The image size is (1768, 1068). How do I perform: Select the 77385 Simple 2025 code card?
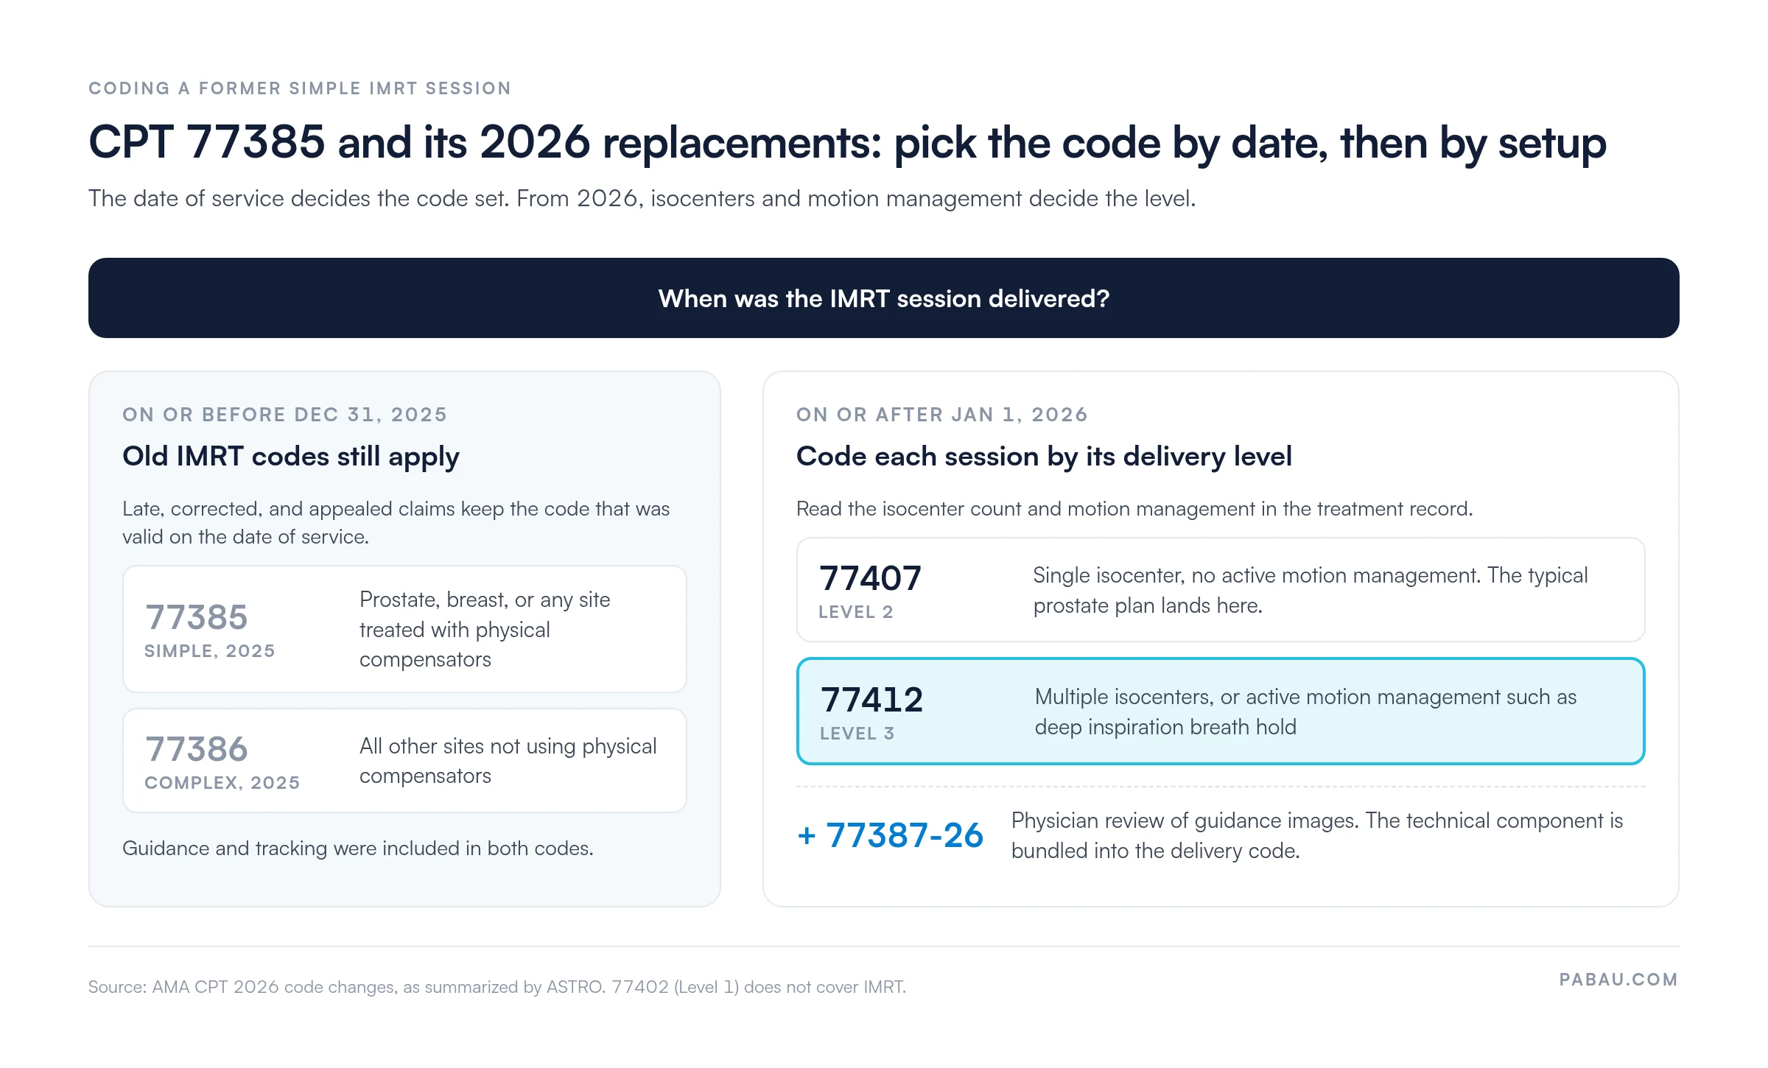404,629
